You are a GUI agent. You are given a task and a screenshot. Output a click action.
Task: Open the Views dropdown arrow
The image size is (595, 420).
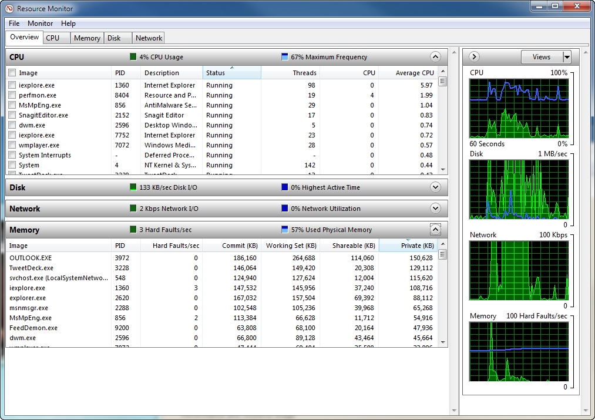tap(567, 57)
